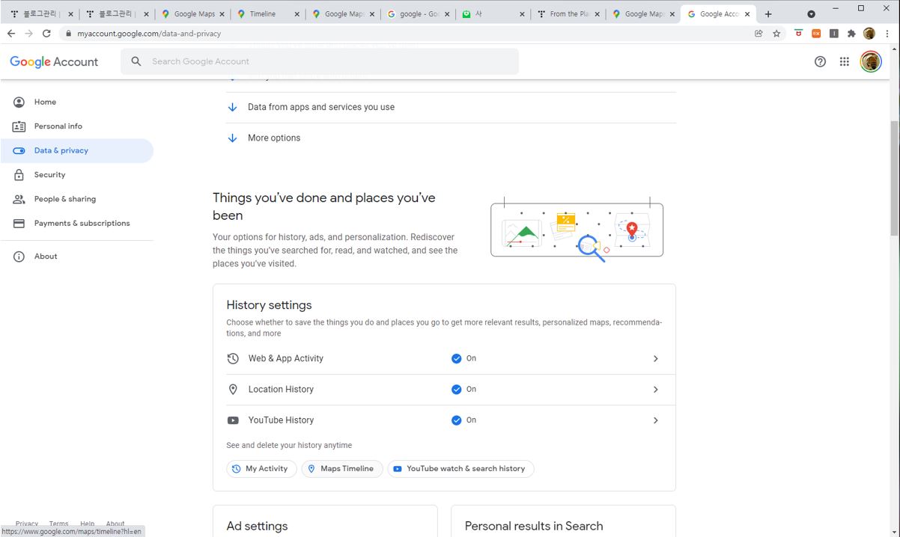Image resolution: width=900 pixels, height=537 pixels.
Task: Open the Maps Timeline chip
Action: [x=342, y=469]
